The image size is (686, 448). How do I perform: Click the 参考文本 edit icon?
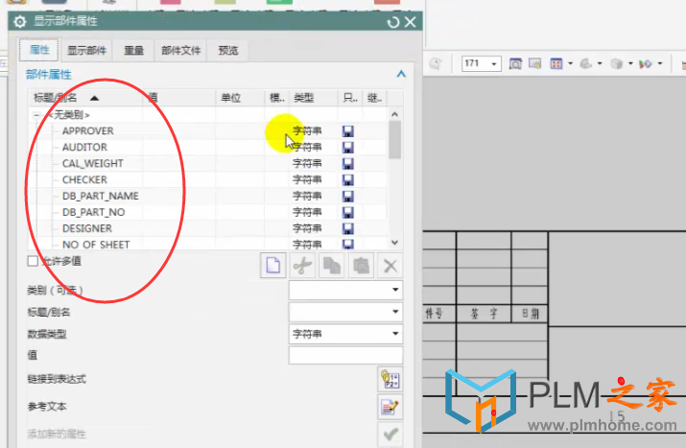point(390,407)
